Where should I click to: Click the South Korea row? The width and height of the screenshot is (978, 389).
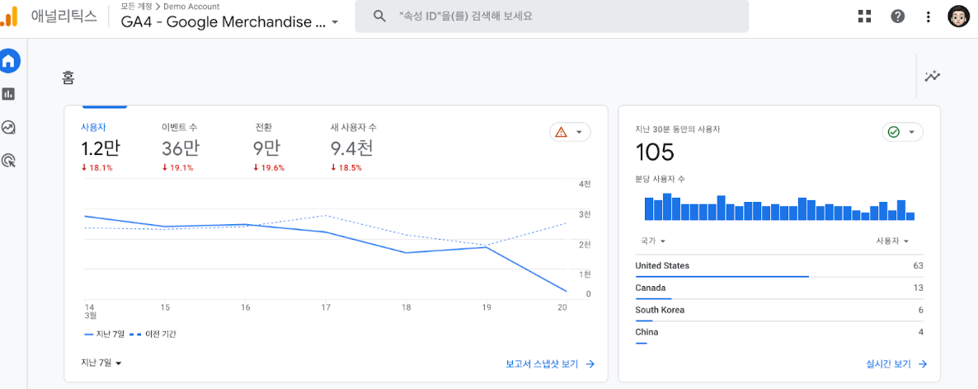tap(779, 310)
